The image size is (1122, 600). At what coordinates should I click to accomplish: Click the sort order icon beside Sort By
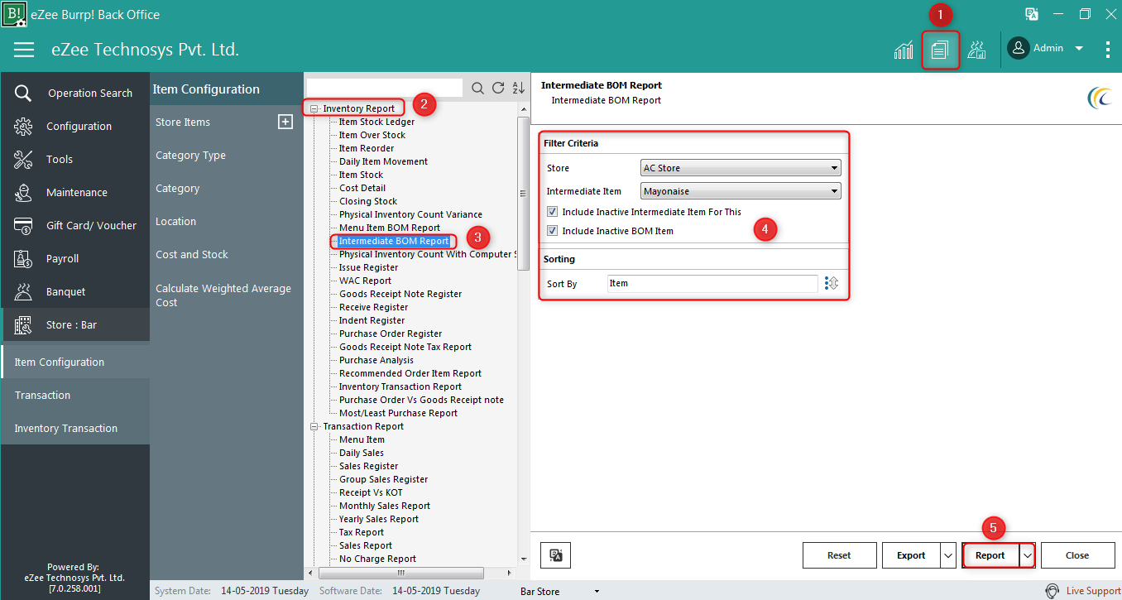click(x=832, y=283)
